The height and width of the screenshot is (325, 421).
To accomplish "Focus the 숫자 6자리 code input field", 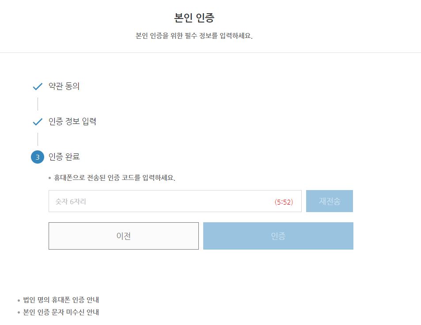I will pos(175,201).
